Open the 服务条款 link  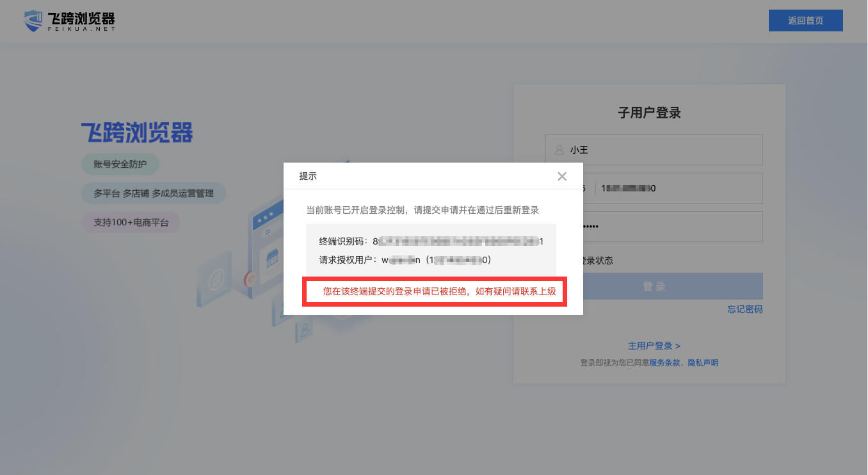[x=664, y=363]
